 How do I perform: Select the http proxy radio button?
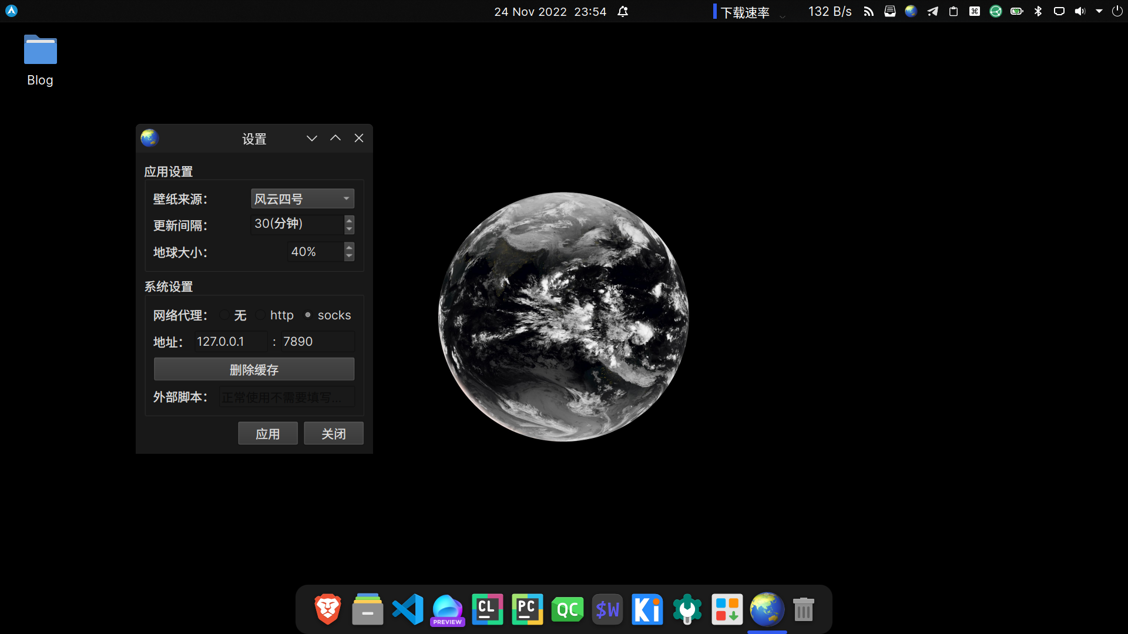coord(261,315)
